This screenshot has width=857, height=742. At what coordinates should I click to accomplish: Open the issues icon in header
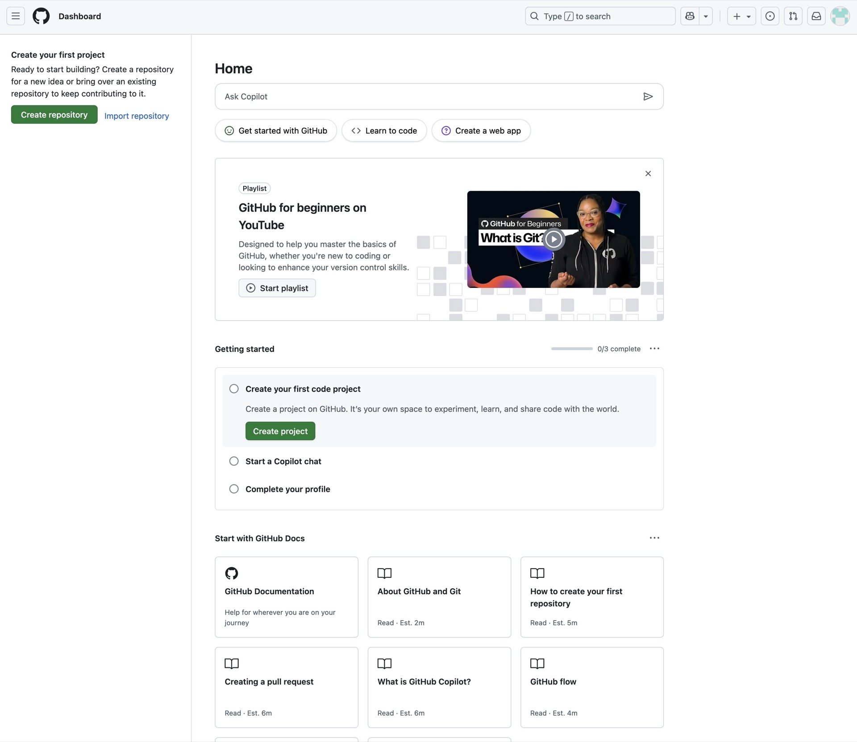pos(770,17)
